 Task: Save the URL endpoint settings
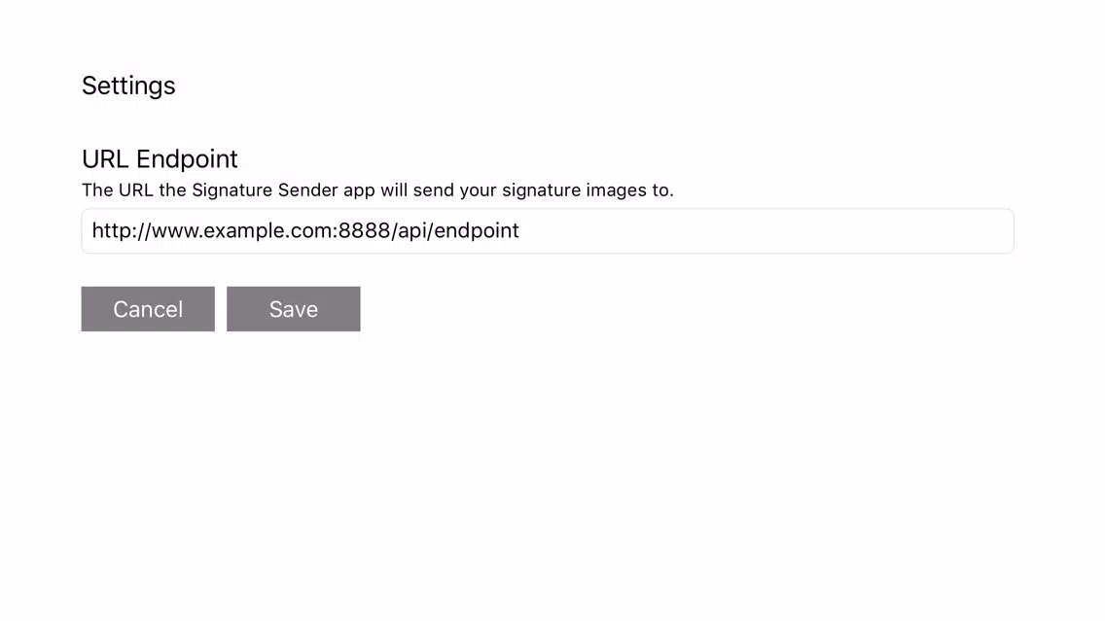[293, 308]
